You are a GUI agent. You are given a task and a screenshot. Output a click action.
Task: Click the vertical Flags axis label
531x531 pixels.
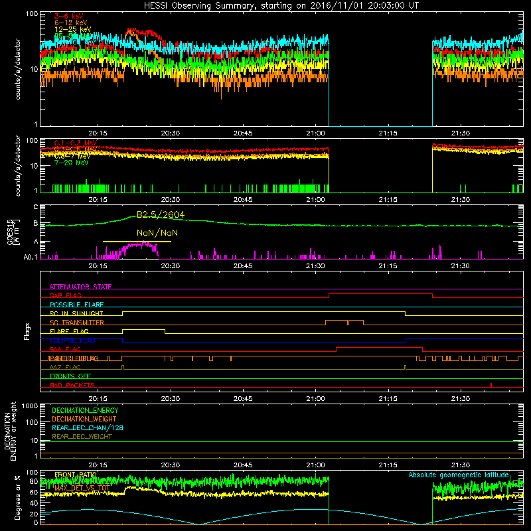point(27,331)
